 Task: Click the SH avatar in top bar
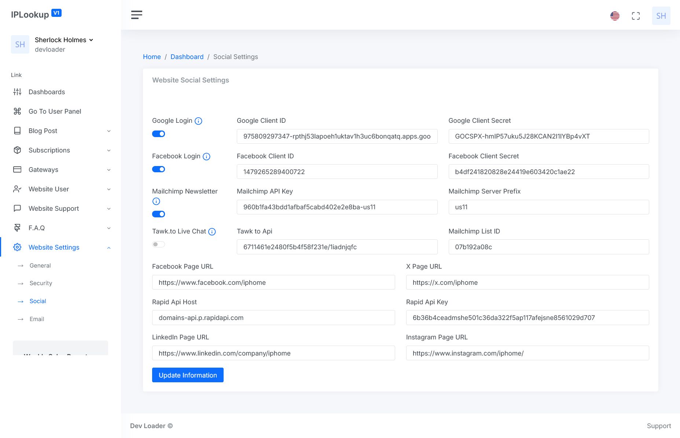pos(661,16)
